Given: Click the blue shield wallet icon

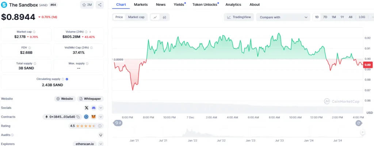Looking at the screenshot, I should [86, 117].
